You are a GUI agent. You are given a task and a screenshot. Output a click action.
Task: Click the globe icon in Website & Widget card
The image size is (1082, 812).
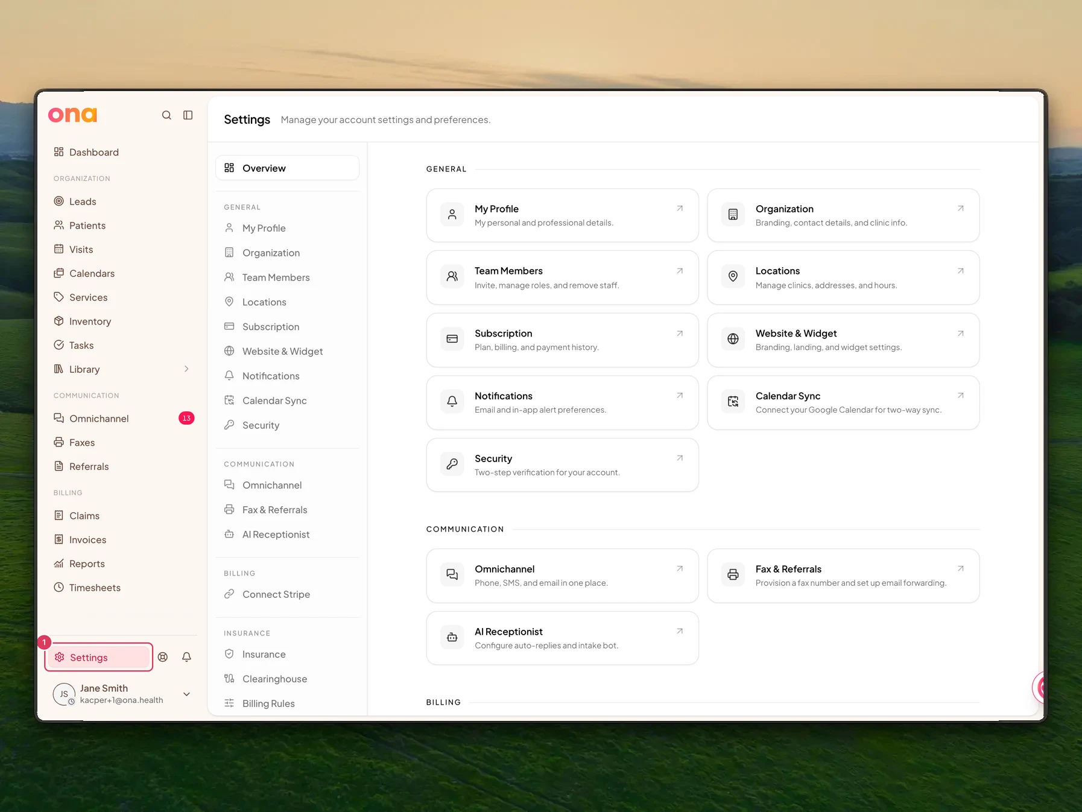pos(733,339)
